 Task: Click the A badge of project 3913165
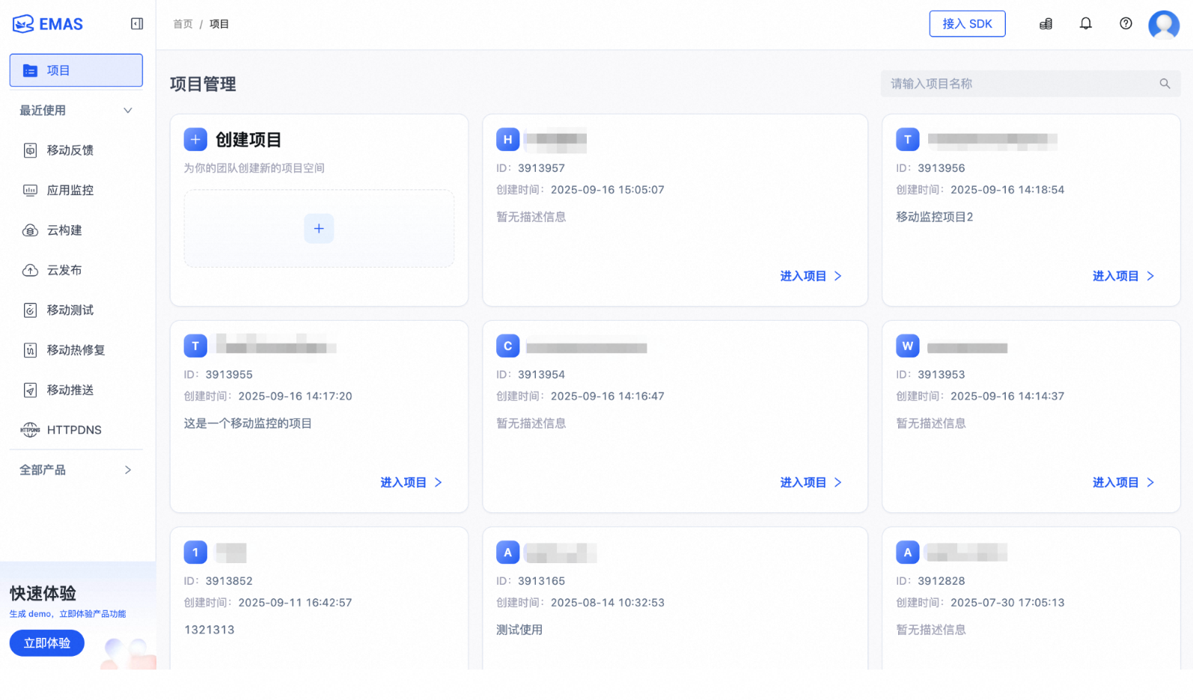507,553
